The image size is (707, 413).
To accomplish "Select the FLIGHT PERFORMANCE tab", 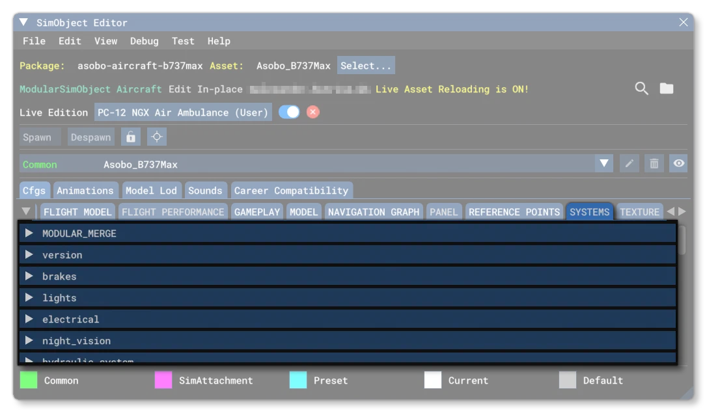I will tap(173, 212).
